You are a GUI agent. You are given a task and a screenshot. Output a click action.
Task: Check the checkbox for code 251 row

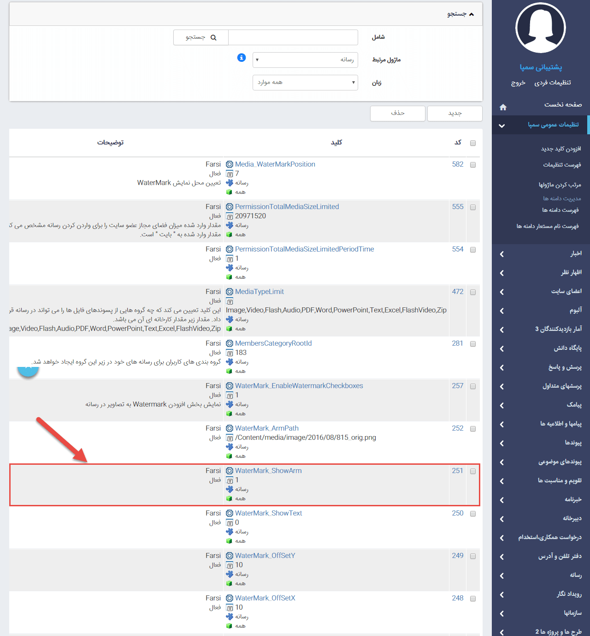pos(473,471)
